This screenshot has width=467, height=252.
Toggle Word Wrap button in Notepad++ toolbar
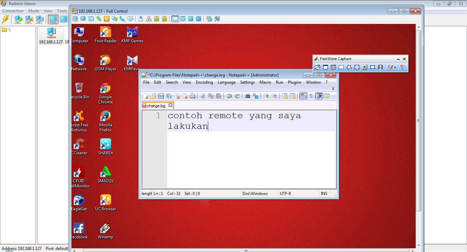point(303,96)
